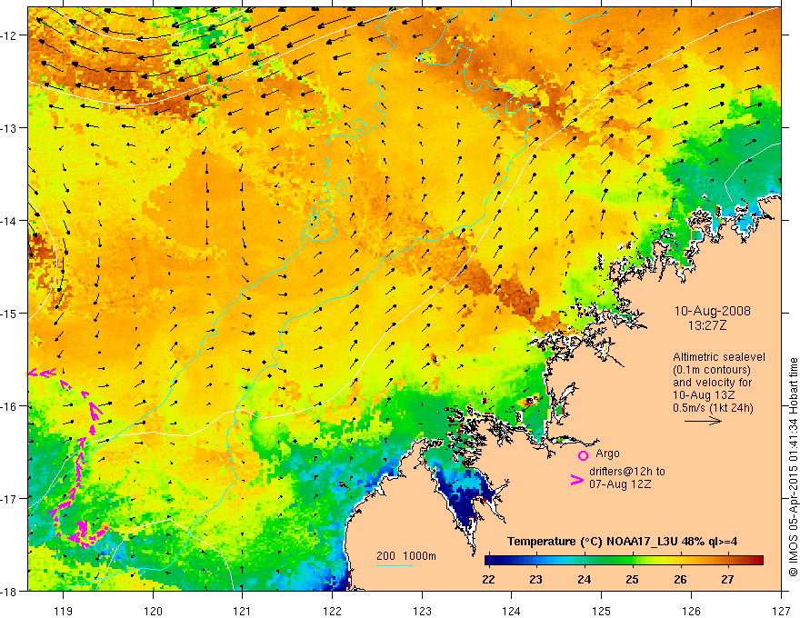
Task: Click the longitude axis label 119
Action: tap(63, 611)
